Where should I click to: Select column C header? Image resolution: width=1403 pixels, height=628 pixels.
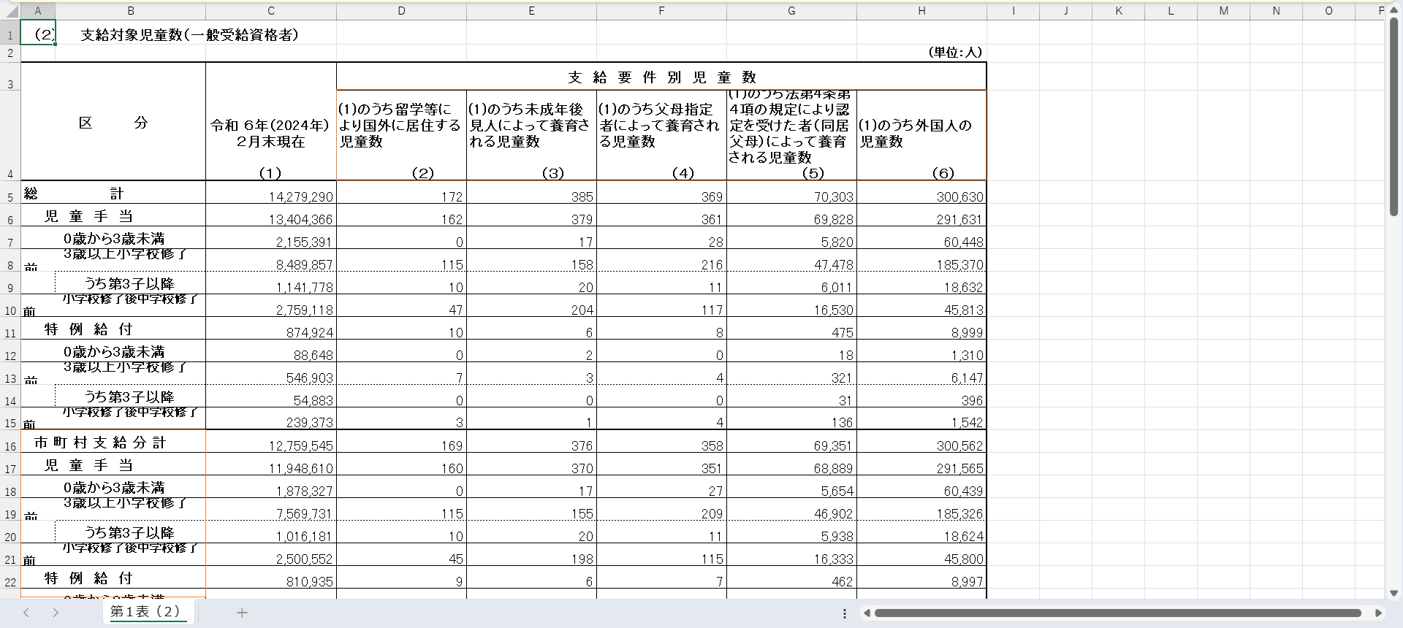[x=270, y=11]
